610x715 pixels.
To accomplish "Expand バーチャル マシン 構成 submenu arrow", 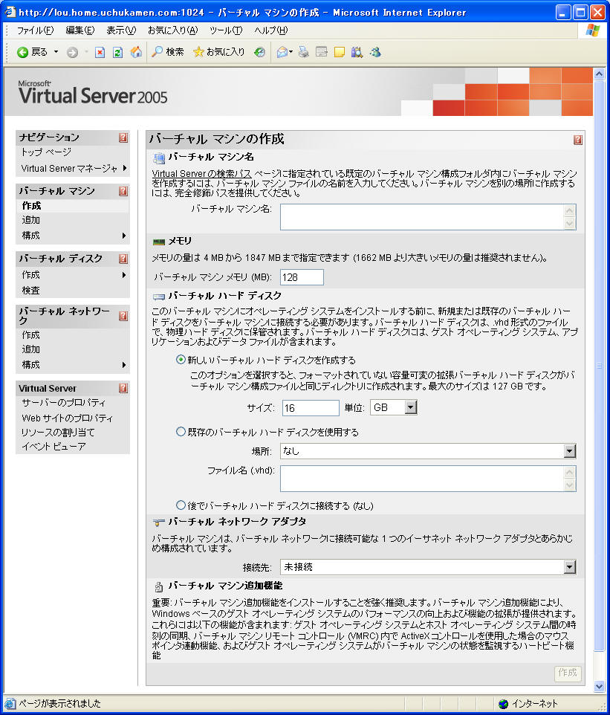I will coord(124,236).
